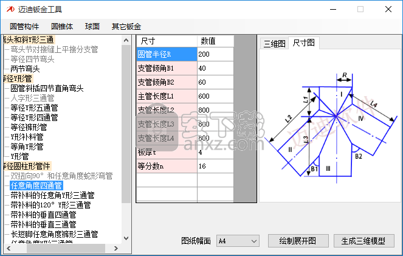The height and width of the screenshot is (256, 403).
Task: Click the tree category ending in 径Y形管
Action: click(18, 78)
